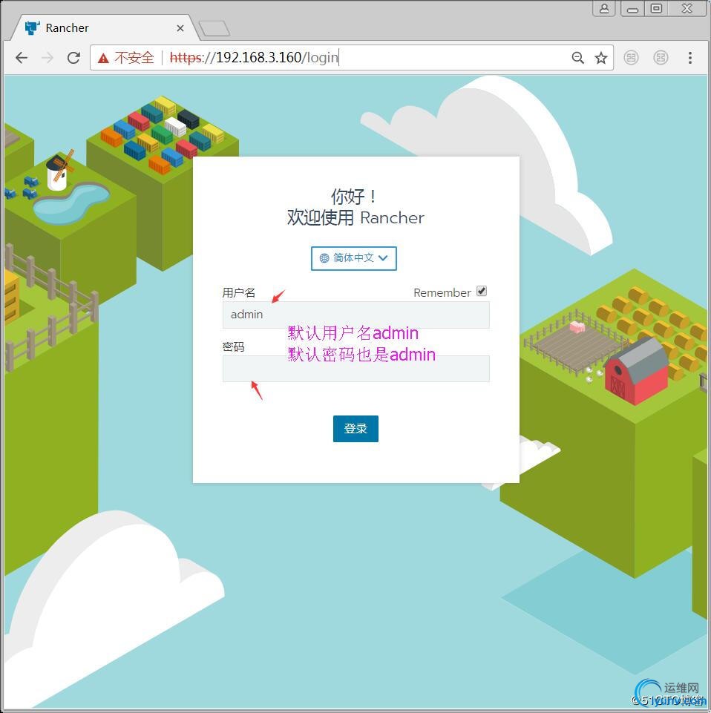This screenshot has width=711, height=713.
Task: Select the Rancher tab
Action: click(x=104, y=28)
